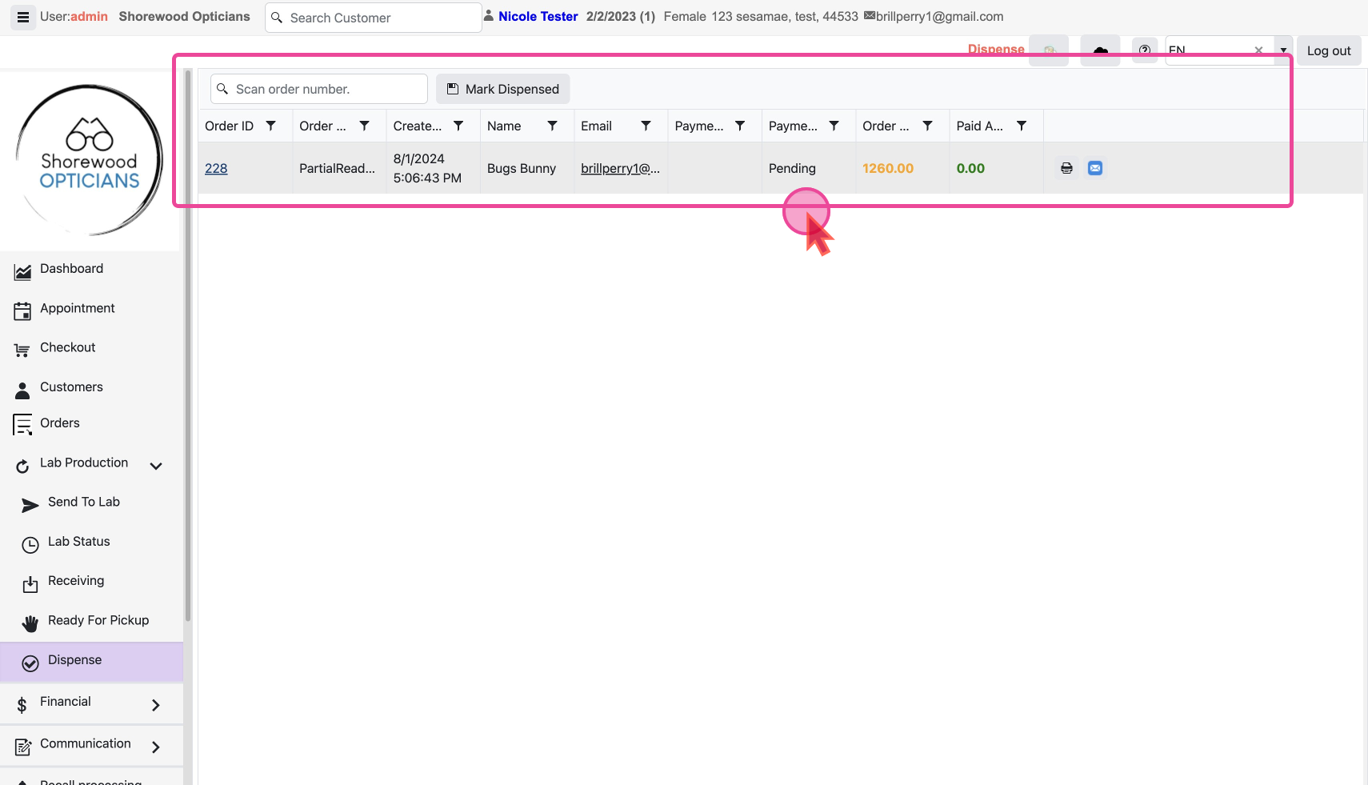Click the Scan order number field
The height and width of the screenshot is (785, 1368).
[x=327, y=89]
